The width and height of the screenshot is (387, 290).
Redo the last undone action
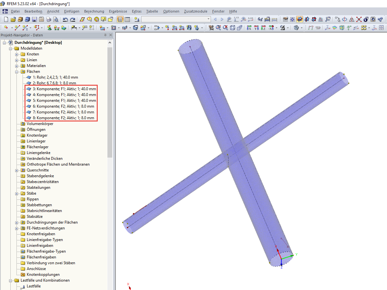click(73, 19)
